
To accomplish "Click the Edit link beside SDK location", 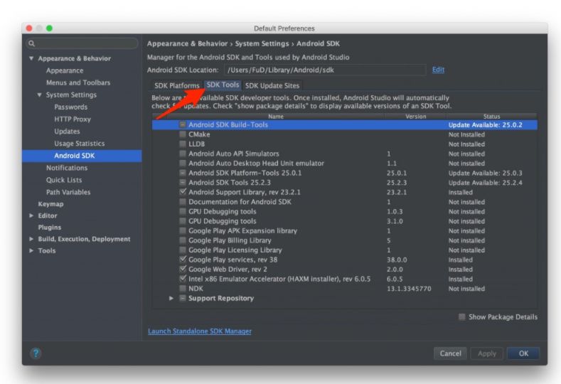I will pyautogui.click(x=438, y=70).
